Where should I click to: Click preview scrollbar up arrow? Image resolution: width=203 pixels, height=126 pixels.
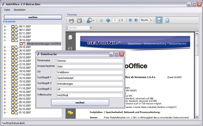click(197, 34)
